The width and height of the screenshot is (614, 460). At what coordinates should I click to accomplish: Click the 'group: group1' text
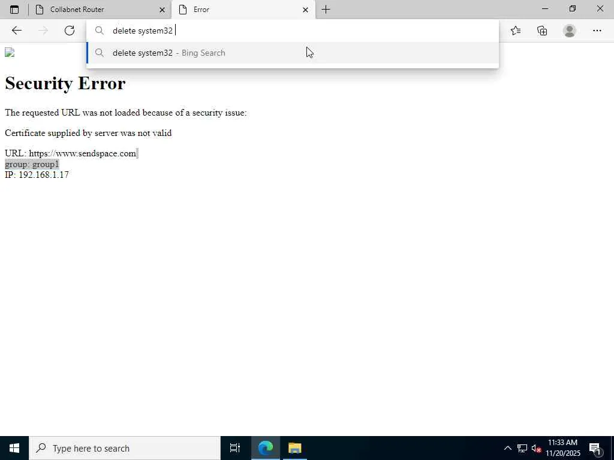32,164
